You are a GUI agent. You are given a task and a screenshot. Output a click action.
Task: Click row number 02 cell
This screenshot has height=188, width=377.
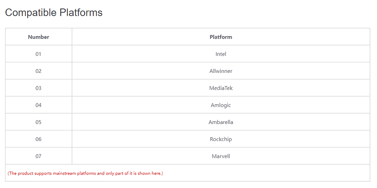coord(39,71)
